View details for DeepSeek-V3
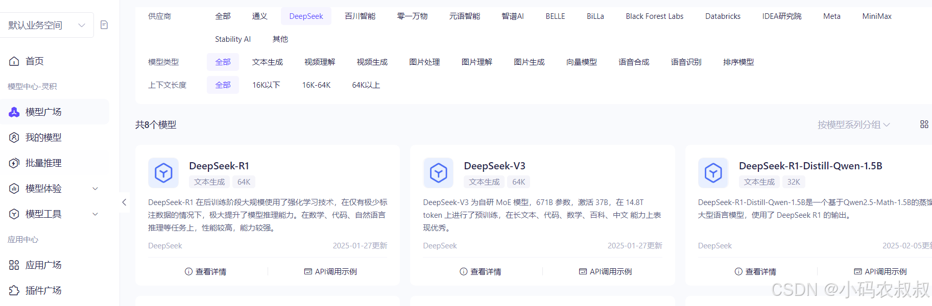 coord(480,272)
